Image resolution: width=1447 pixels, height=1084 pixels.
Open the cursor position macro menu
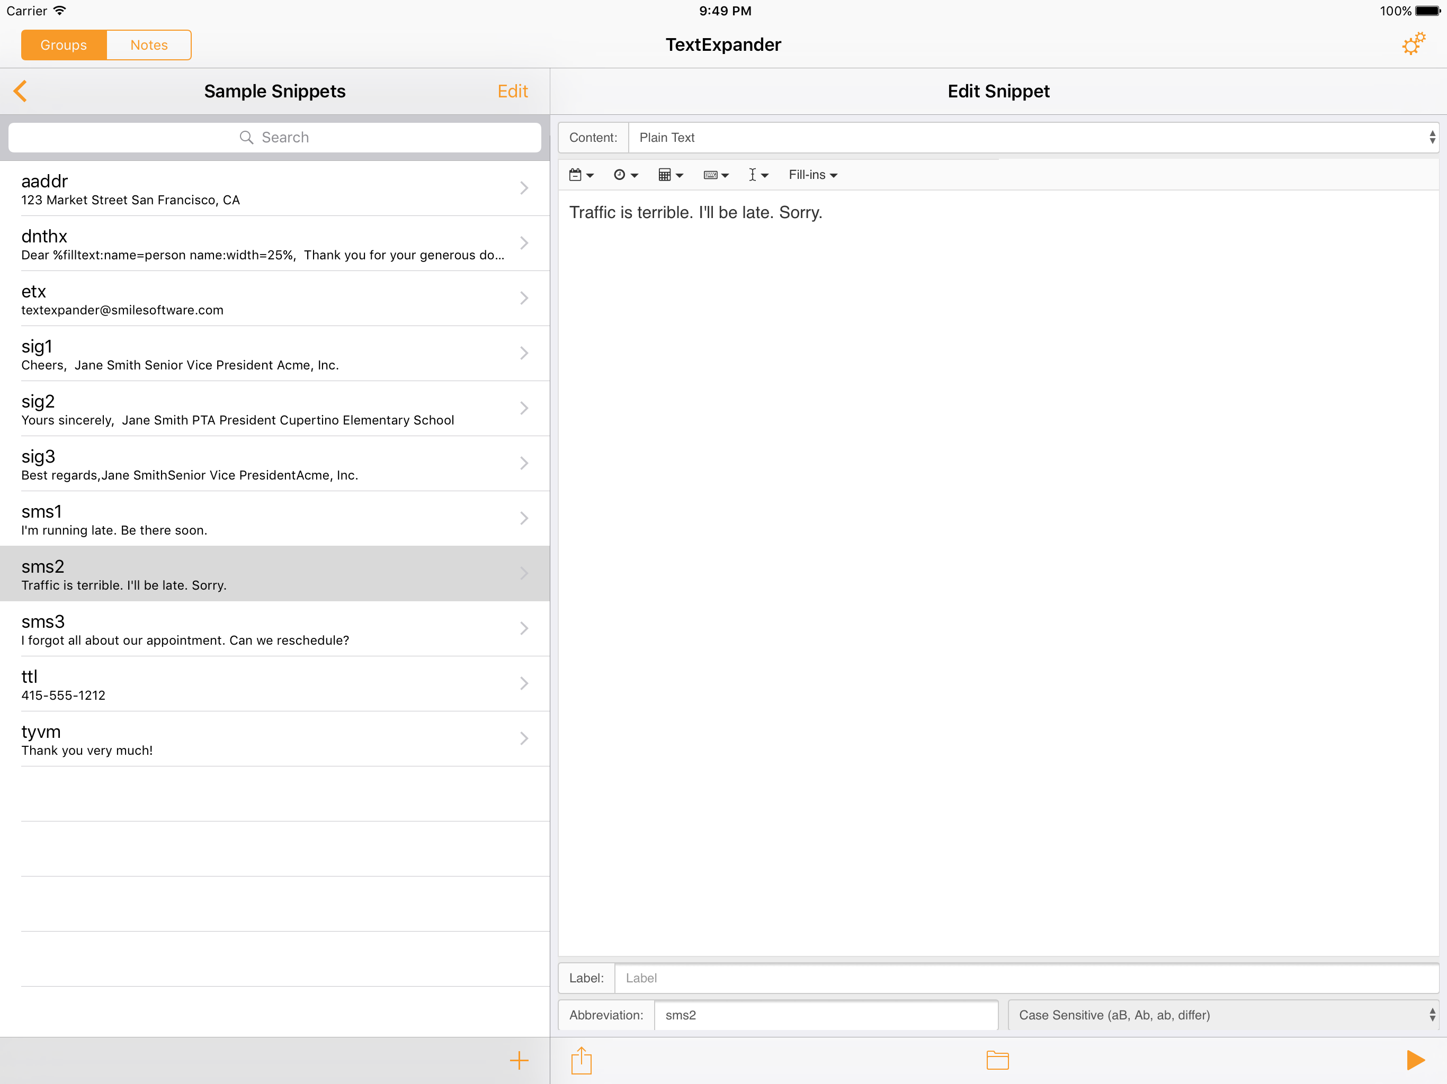pos(758,175)
